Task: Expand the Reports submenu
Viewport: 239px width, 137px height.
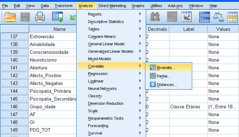Action: (x=111, y=14)
